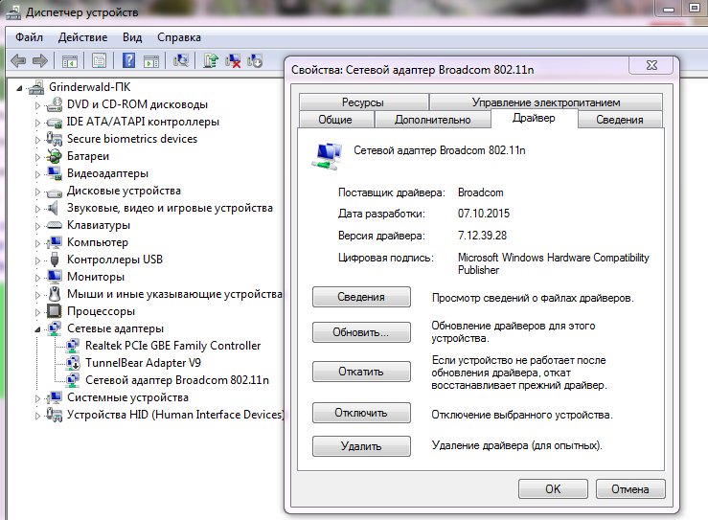Click the Forward arrow in the toolbar

[x=40, y=60]
